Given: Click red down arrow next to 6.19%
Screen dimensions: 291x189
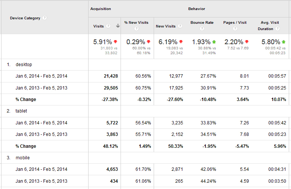Looking at the screenshot, I should (x=181, y=42).
